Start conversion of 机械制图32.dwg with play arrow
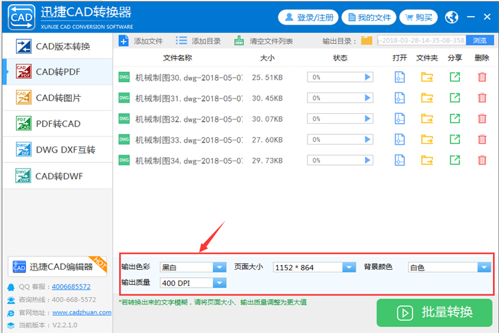499x333 pixels. point(367,119)
